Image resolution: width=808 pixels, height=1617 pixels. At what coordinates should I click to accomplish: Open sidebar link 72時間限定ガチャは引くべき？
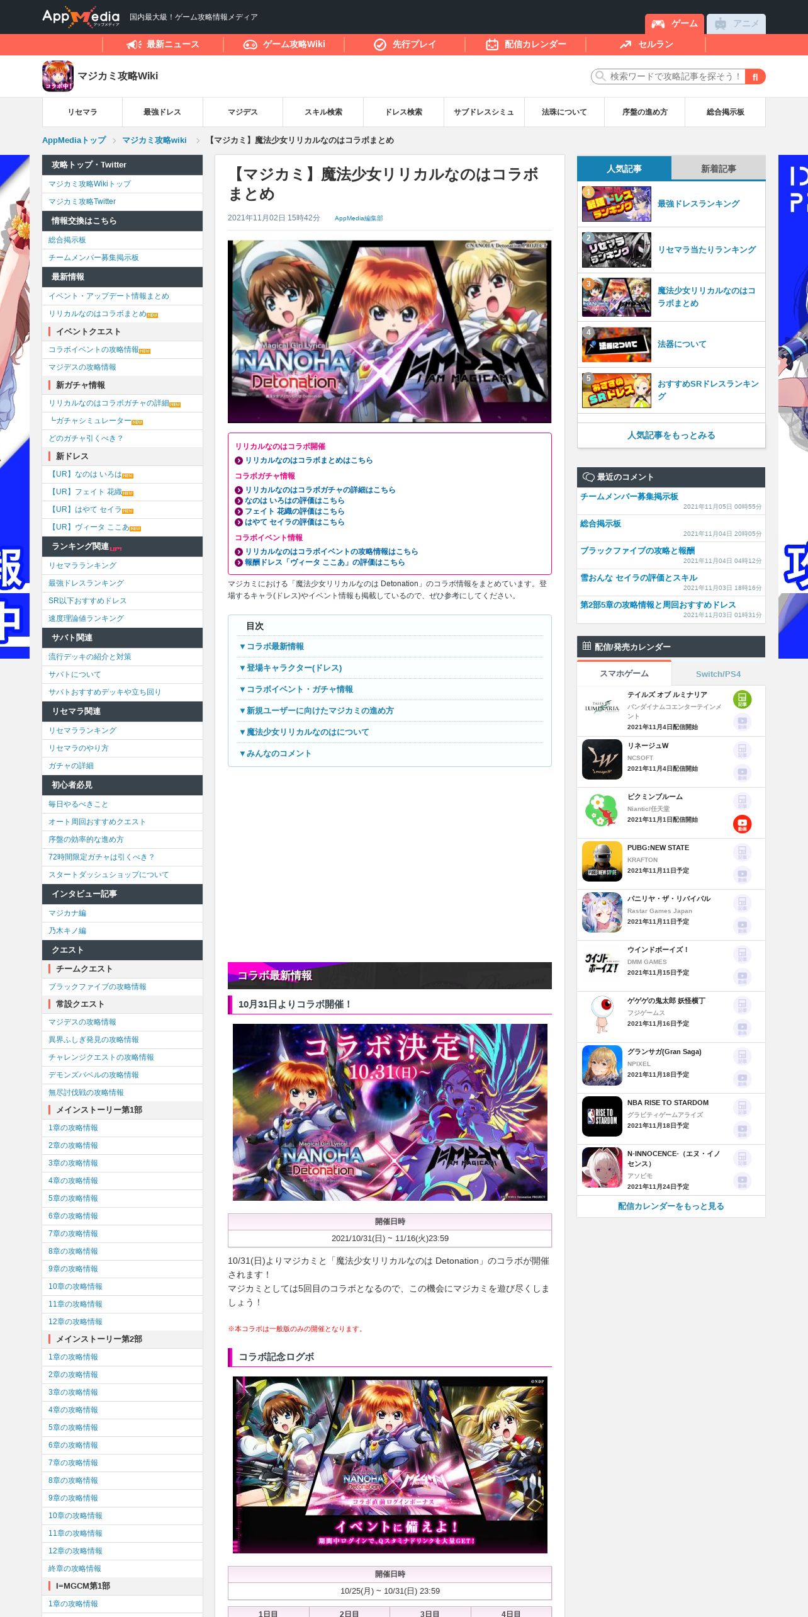coord(101,857)
